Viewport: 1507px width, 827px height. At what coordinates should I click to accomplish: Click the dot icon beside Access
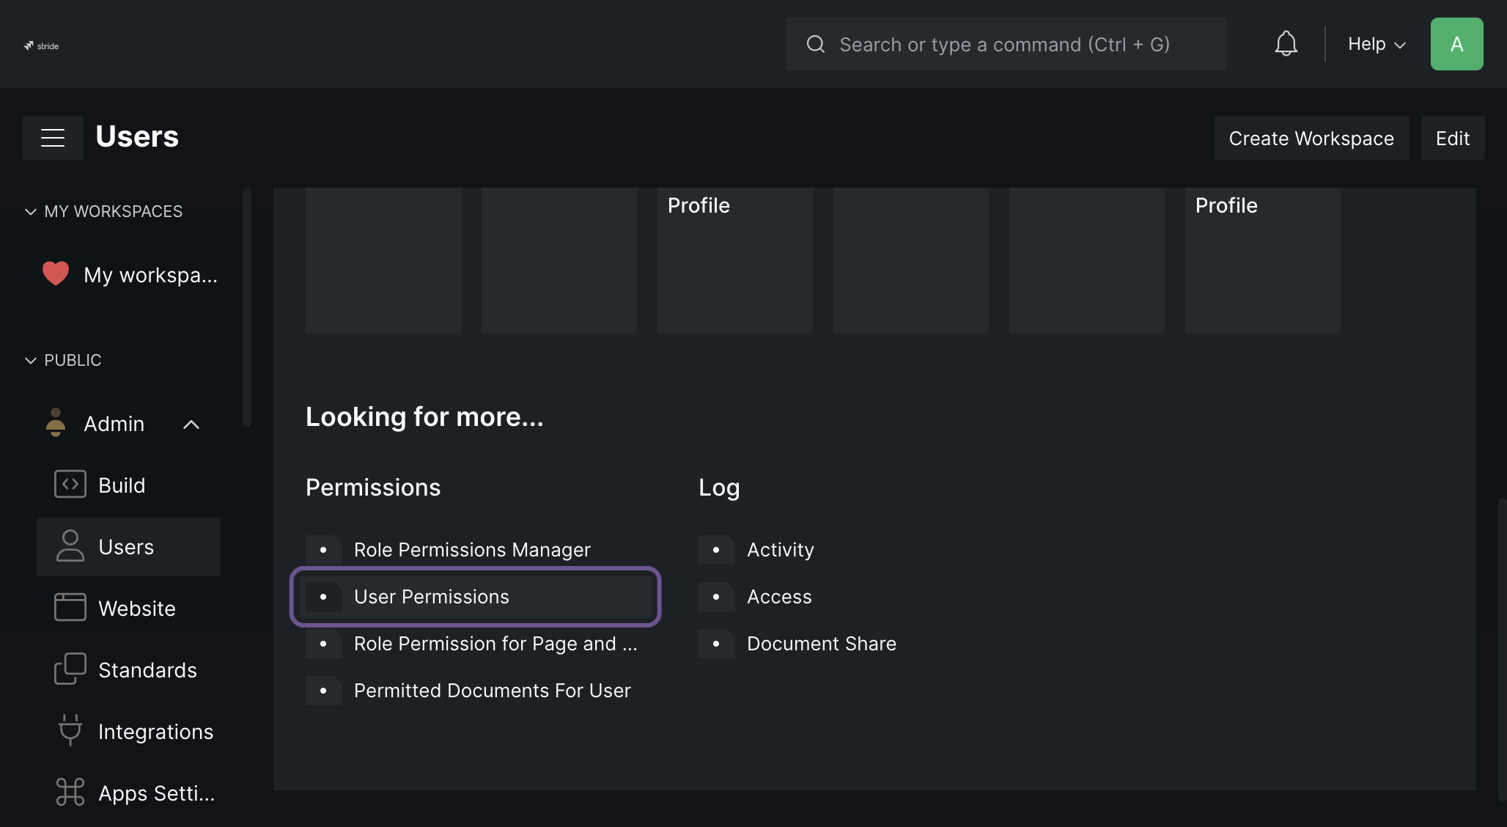click(716, 597)
